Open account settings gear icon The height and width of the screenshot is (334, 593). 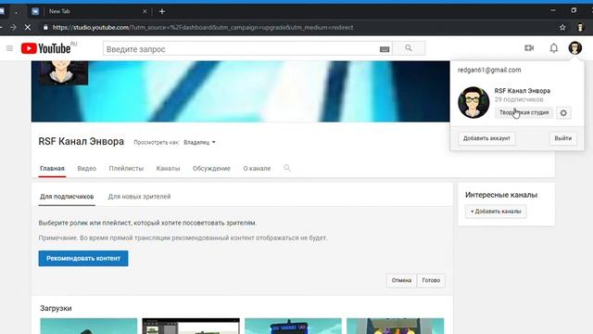(x=563, y=113)
